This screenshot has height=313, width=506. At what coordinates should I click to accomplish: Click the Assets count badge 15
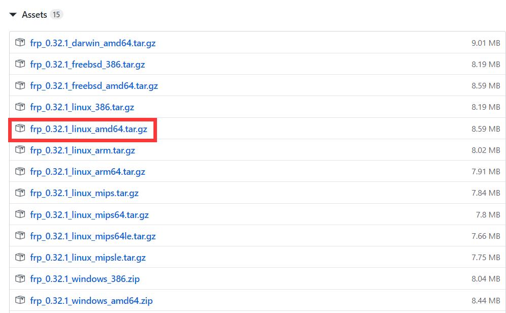click(56, 15)
